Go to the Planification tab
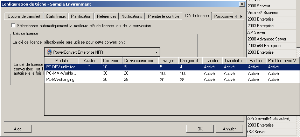This screenshot has height=137, width=300. [81, 16]
